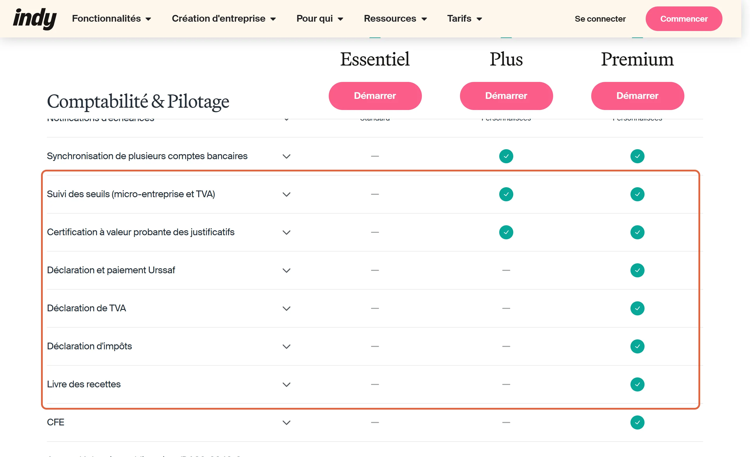Click Plus checkmark for Certification des justificatifs

click(x=506, y=232)
